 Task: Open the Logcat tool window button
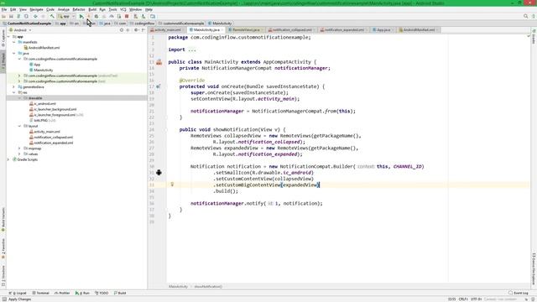(18, 293)
